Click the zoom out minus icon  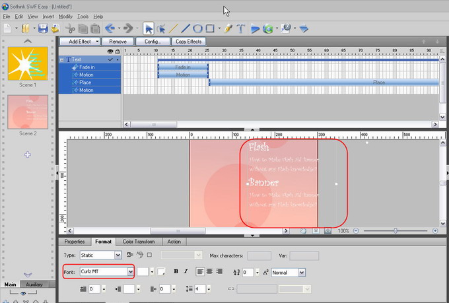356,231
